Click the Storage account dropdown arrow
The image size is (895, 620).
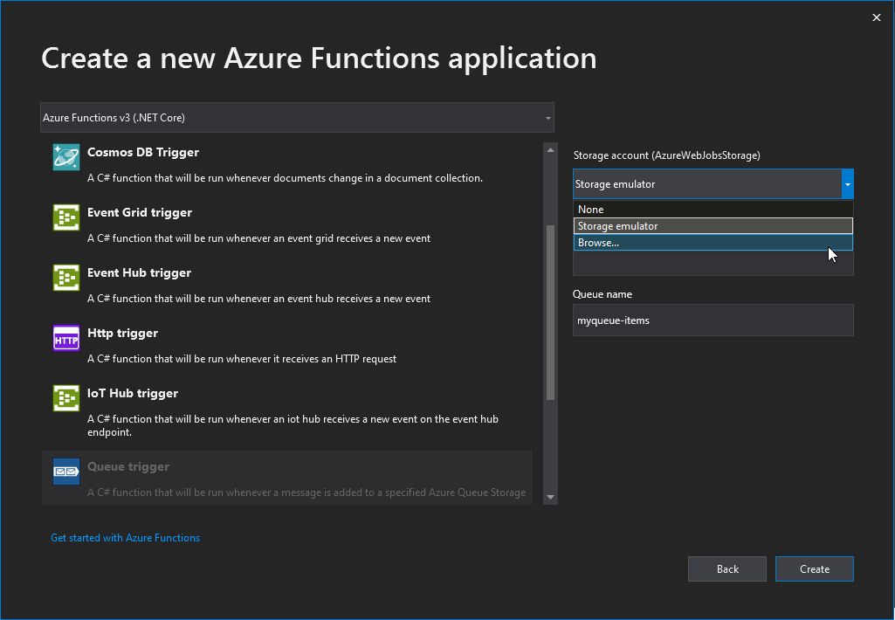848,184
